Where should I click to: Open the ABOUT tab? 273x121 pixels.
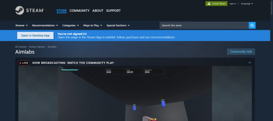(98, 11)
